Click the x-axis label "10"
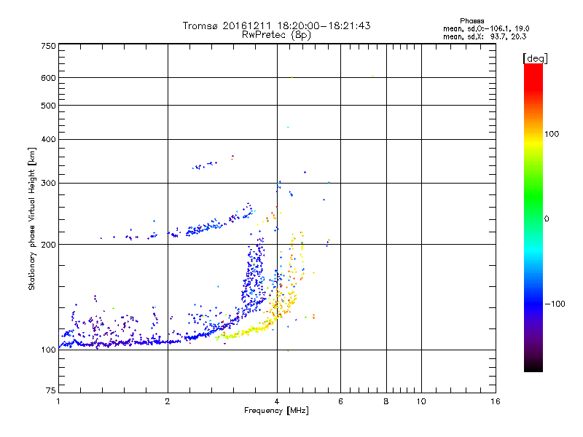This screenshot has height=437, width=583. tap(421, 401)
